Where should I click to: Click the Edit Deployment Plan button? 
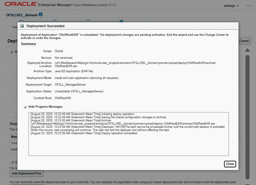point(27,173)
